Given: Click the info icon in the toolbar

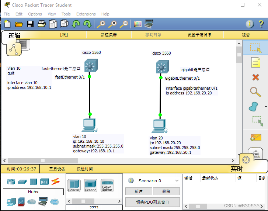Looking at the screenshot, I should coord(250,24).
